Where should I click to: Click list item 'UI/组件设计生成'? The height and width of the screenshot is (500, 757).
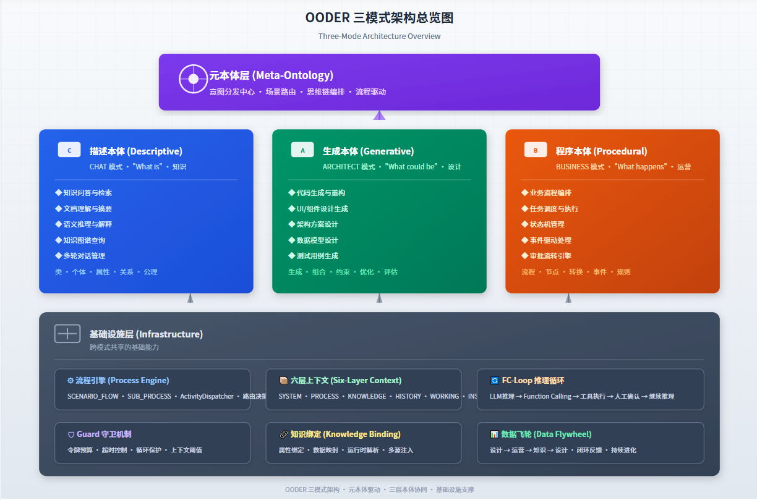coord(318,209)
